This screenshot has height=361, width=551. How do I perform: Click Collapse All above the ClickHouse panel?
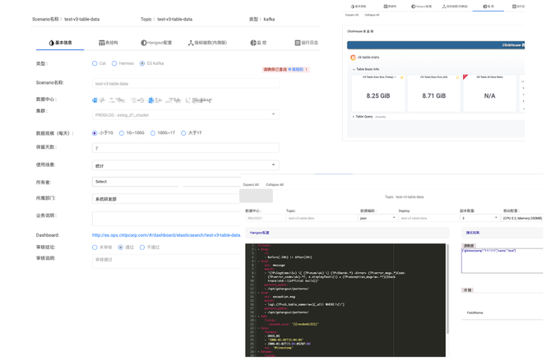pyautogui.click(x=372, y=15)
